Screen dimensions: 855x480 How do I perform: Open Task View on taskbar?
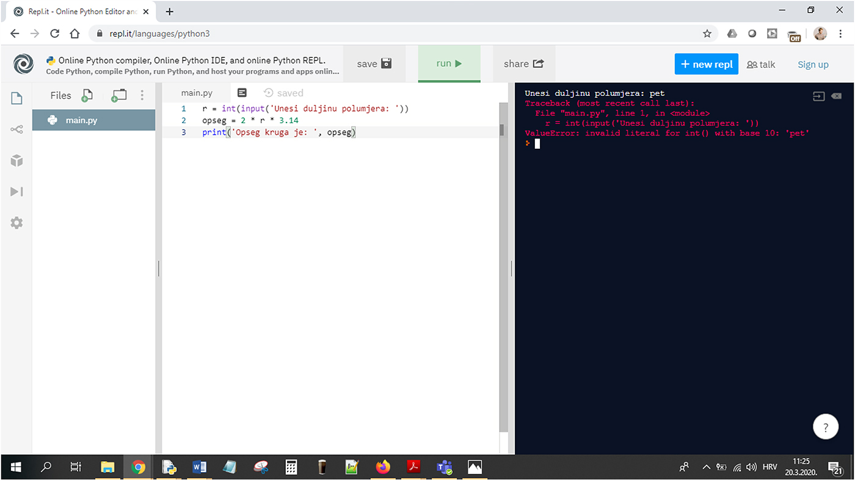tap(76, 467)
